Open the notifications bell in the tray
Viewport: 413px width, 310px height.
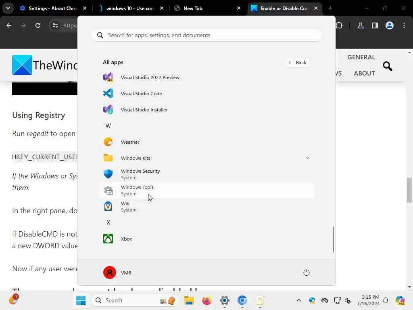click(x=386, y=300)
